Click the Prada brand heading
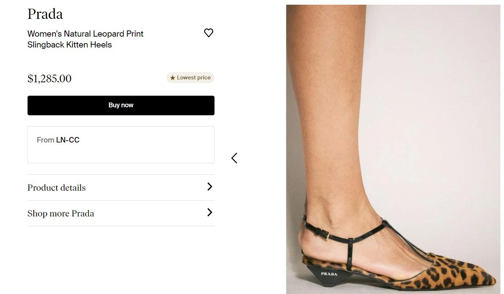 (x=45, y=14)
